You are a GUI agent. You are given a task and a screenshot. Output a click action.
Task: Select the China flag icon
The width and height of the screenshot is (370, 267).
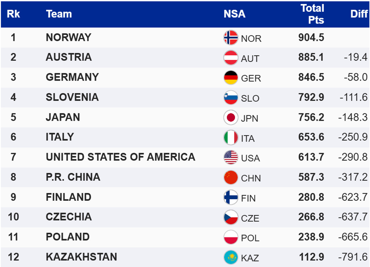click(x=231, y=177)
